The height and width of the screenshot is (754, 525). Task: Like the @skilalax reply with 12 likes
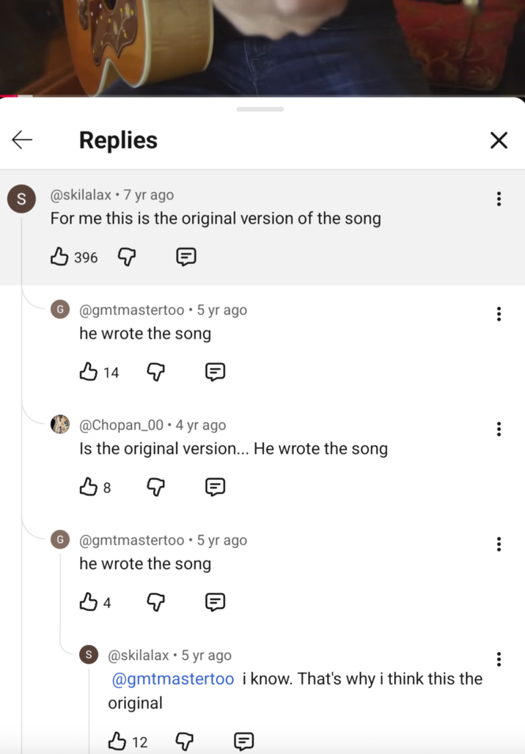pyautogui.click(x=117, y=742)
